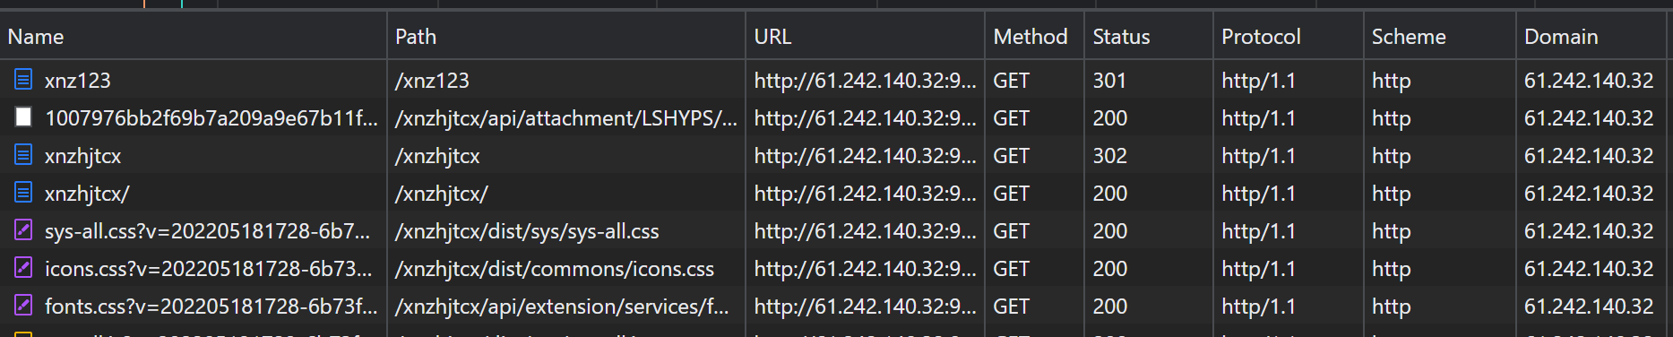Click stylesheet icon of fonts.css row
Image resolution: width=1673 pixels, height=337 pixels.
23,306
